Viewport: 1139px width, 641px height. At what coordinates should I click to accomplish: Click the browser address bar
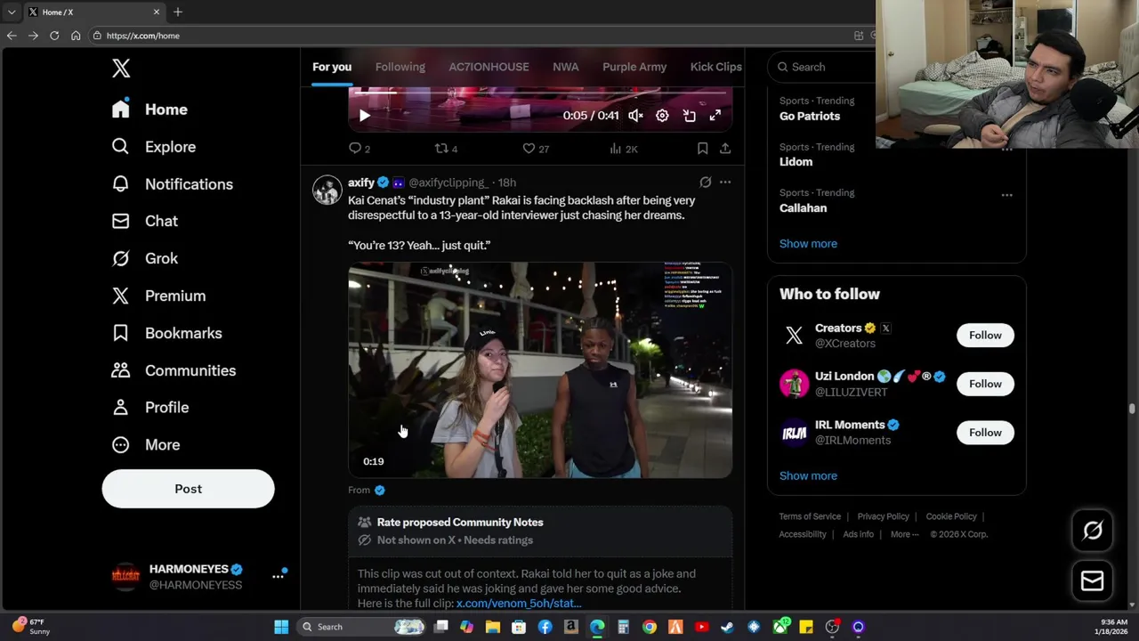[472, 36]
